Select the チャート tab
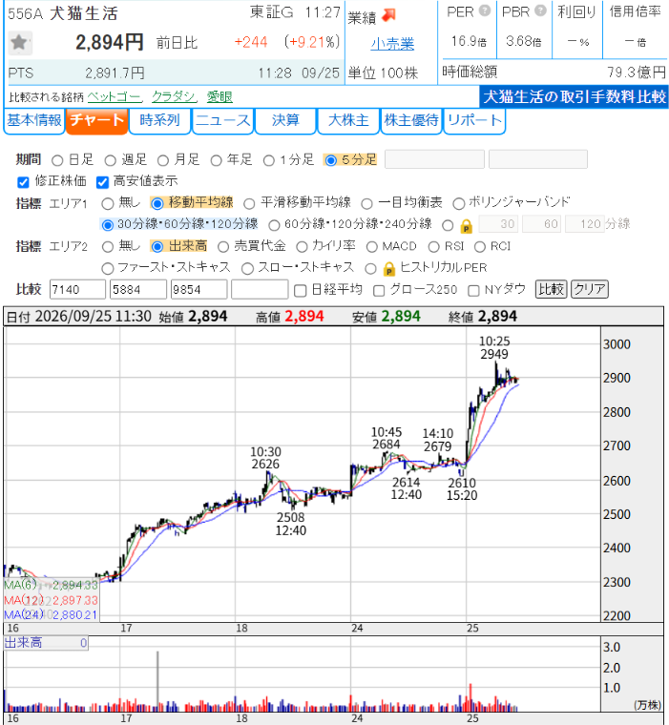 96,121
